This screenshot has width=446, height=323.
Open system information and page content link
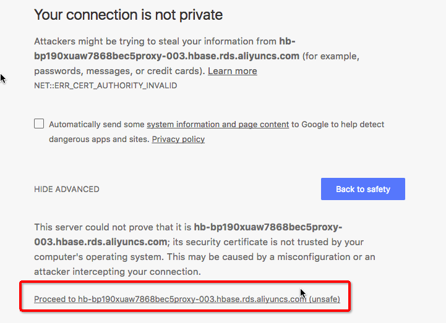coord(218,124)
